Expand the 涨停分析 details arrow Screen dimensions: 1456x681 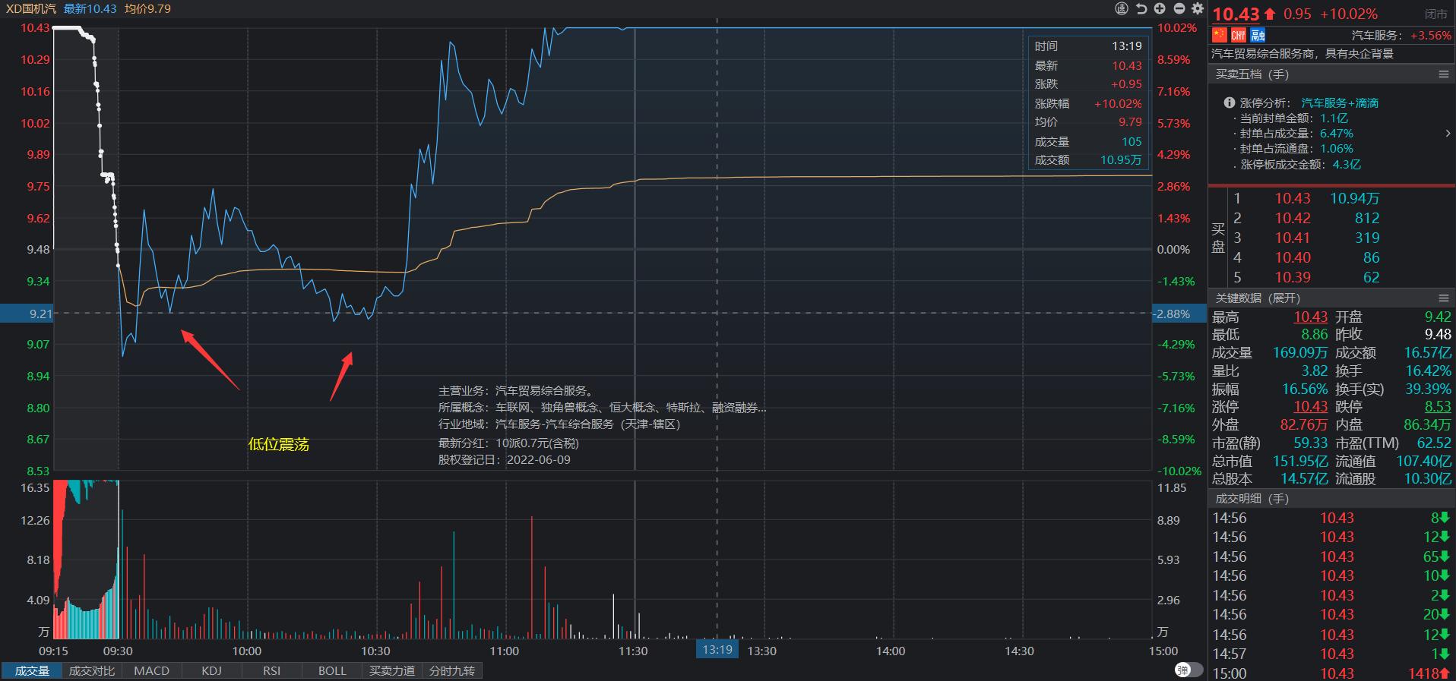[x=1448, y=134]
